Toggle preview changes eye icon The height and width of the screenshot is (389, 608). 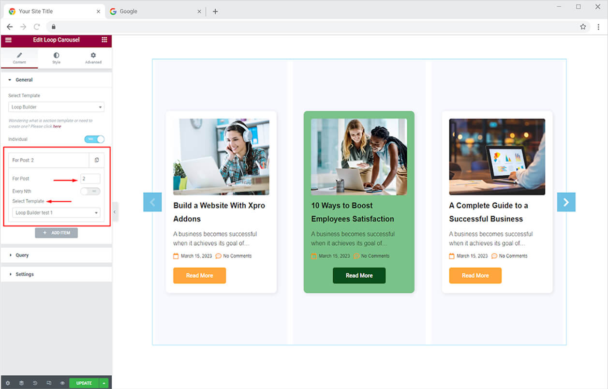click(x=62, y=383)
